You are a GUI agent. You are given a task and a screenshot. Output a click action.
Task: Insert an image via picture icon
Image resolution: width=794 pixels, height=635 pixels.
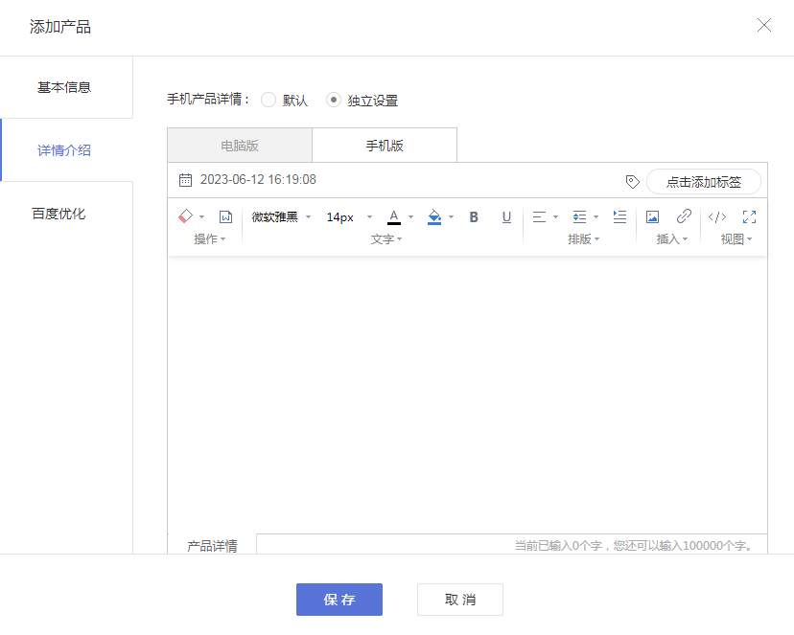click(x=652, y=216)
